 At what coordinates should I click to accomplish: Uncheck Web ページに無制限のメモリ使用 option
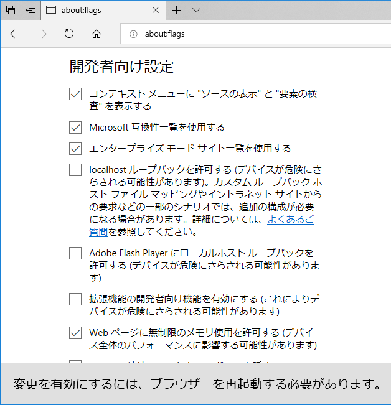[x=75, y=333]
